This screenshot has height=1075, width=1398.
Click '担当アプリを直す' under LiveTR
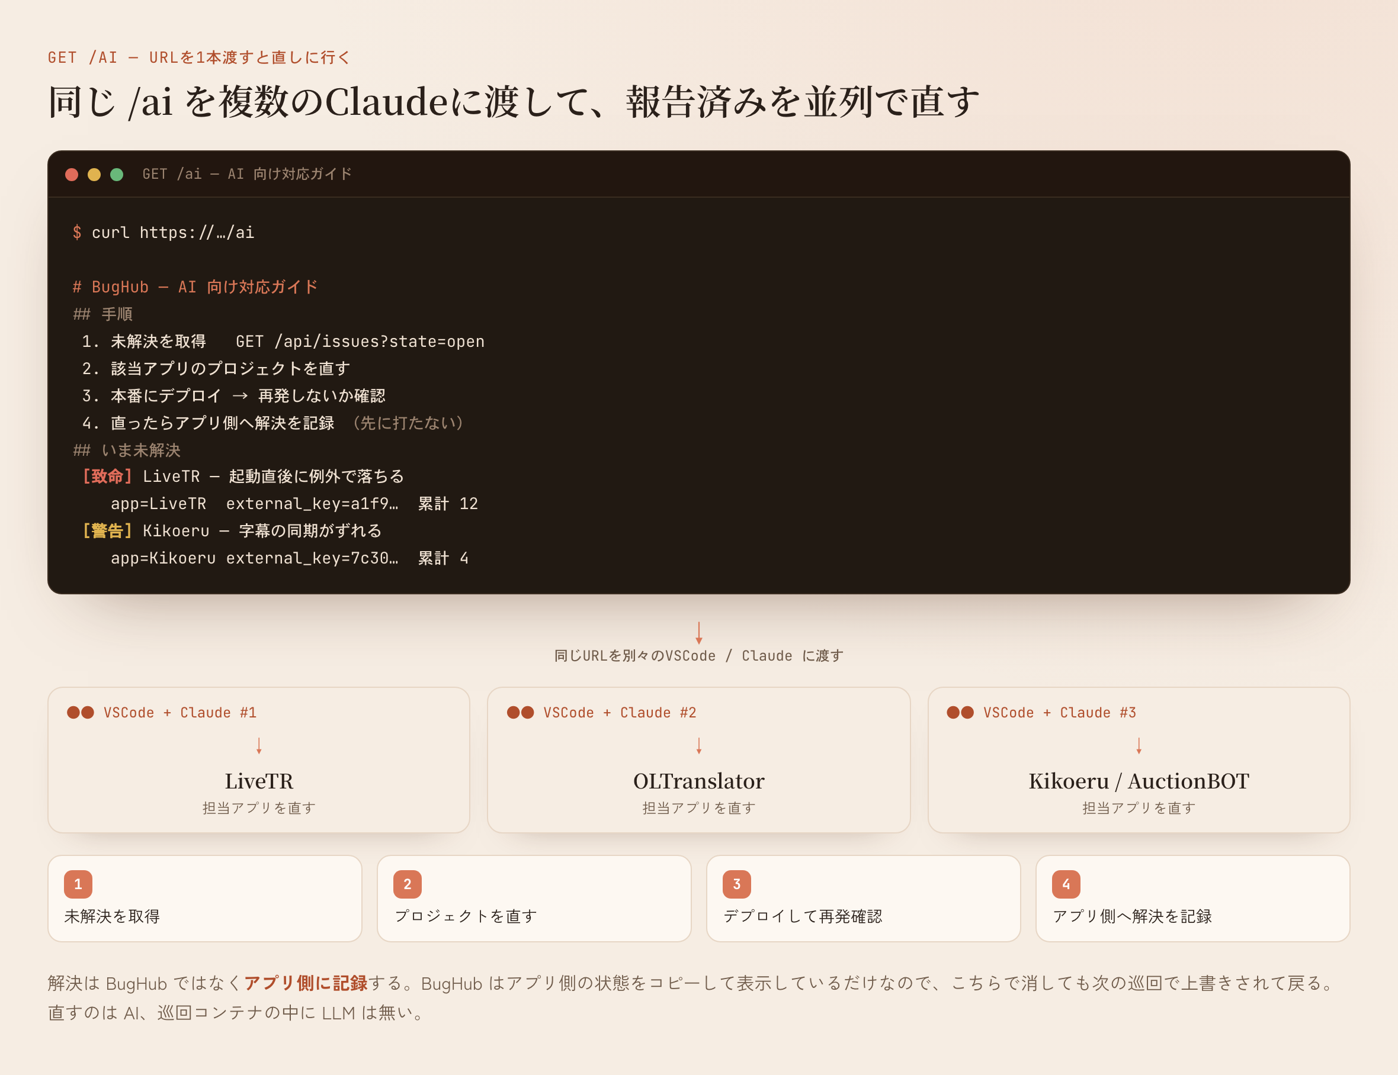(259, 809)
